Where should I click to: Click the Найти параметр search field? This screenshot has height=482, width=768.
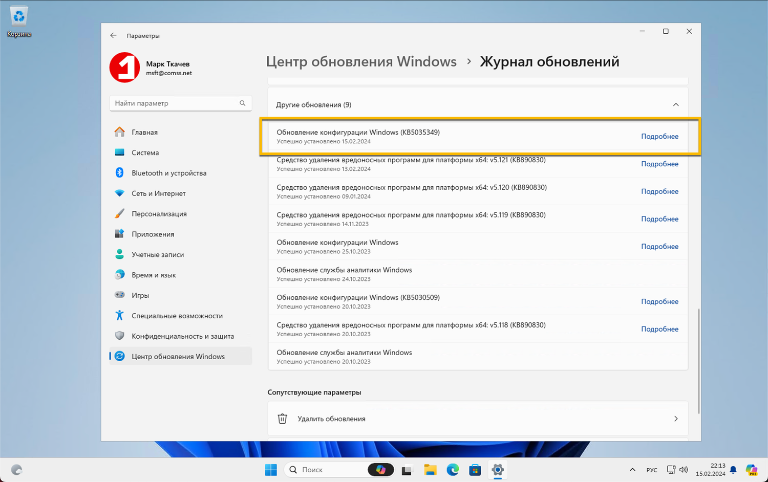tap(181, 103)
